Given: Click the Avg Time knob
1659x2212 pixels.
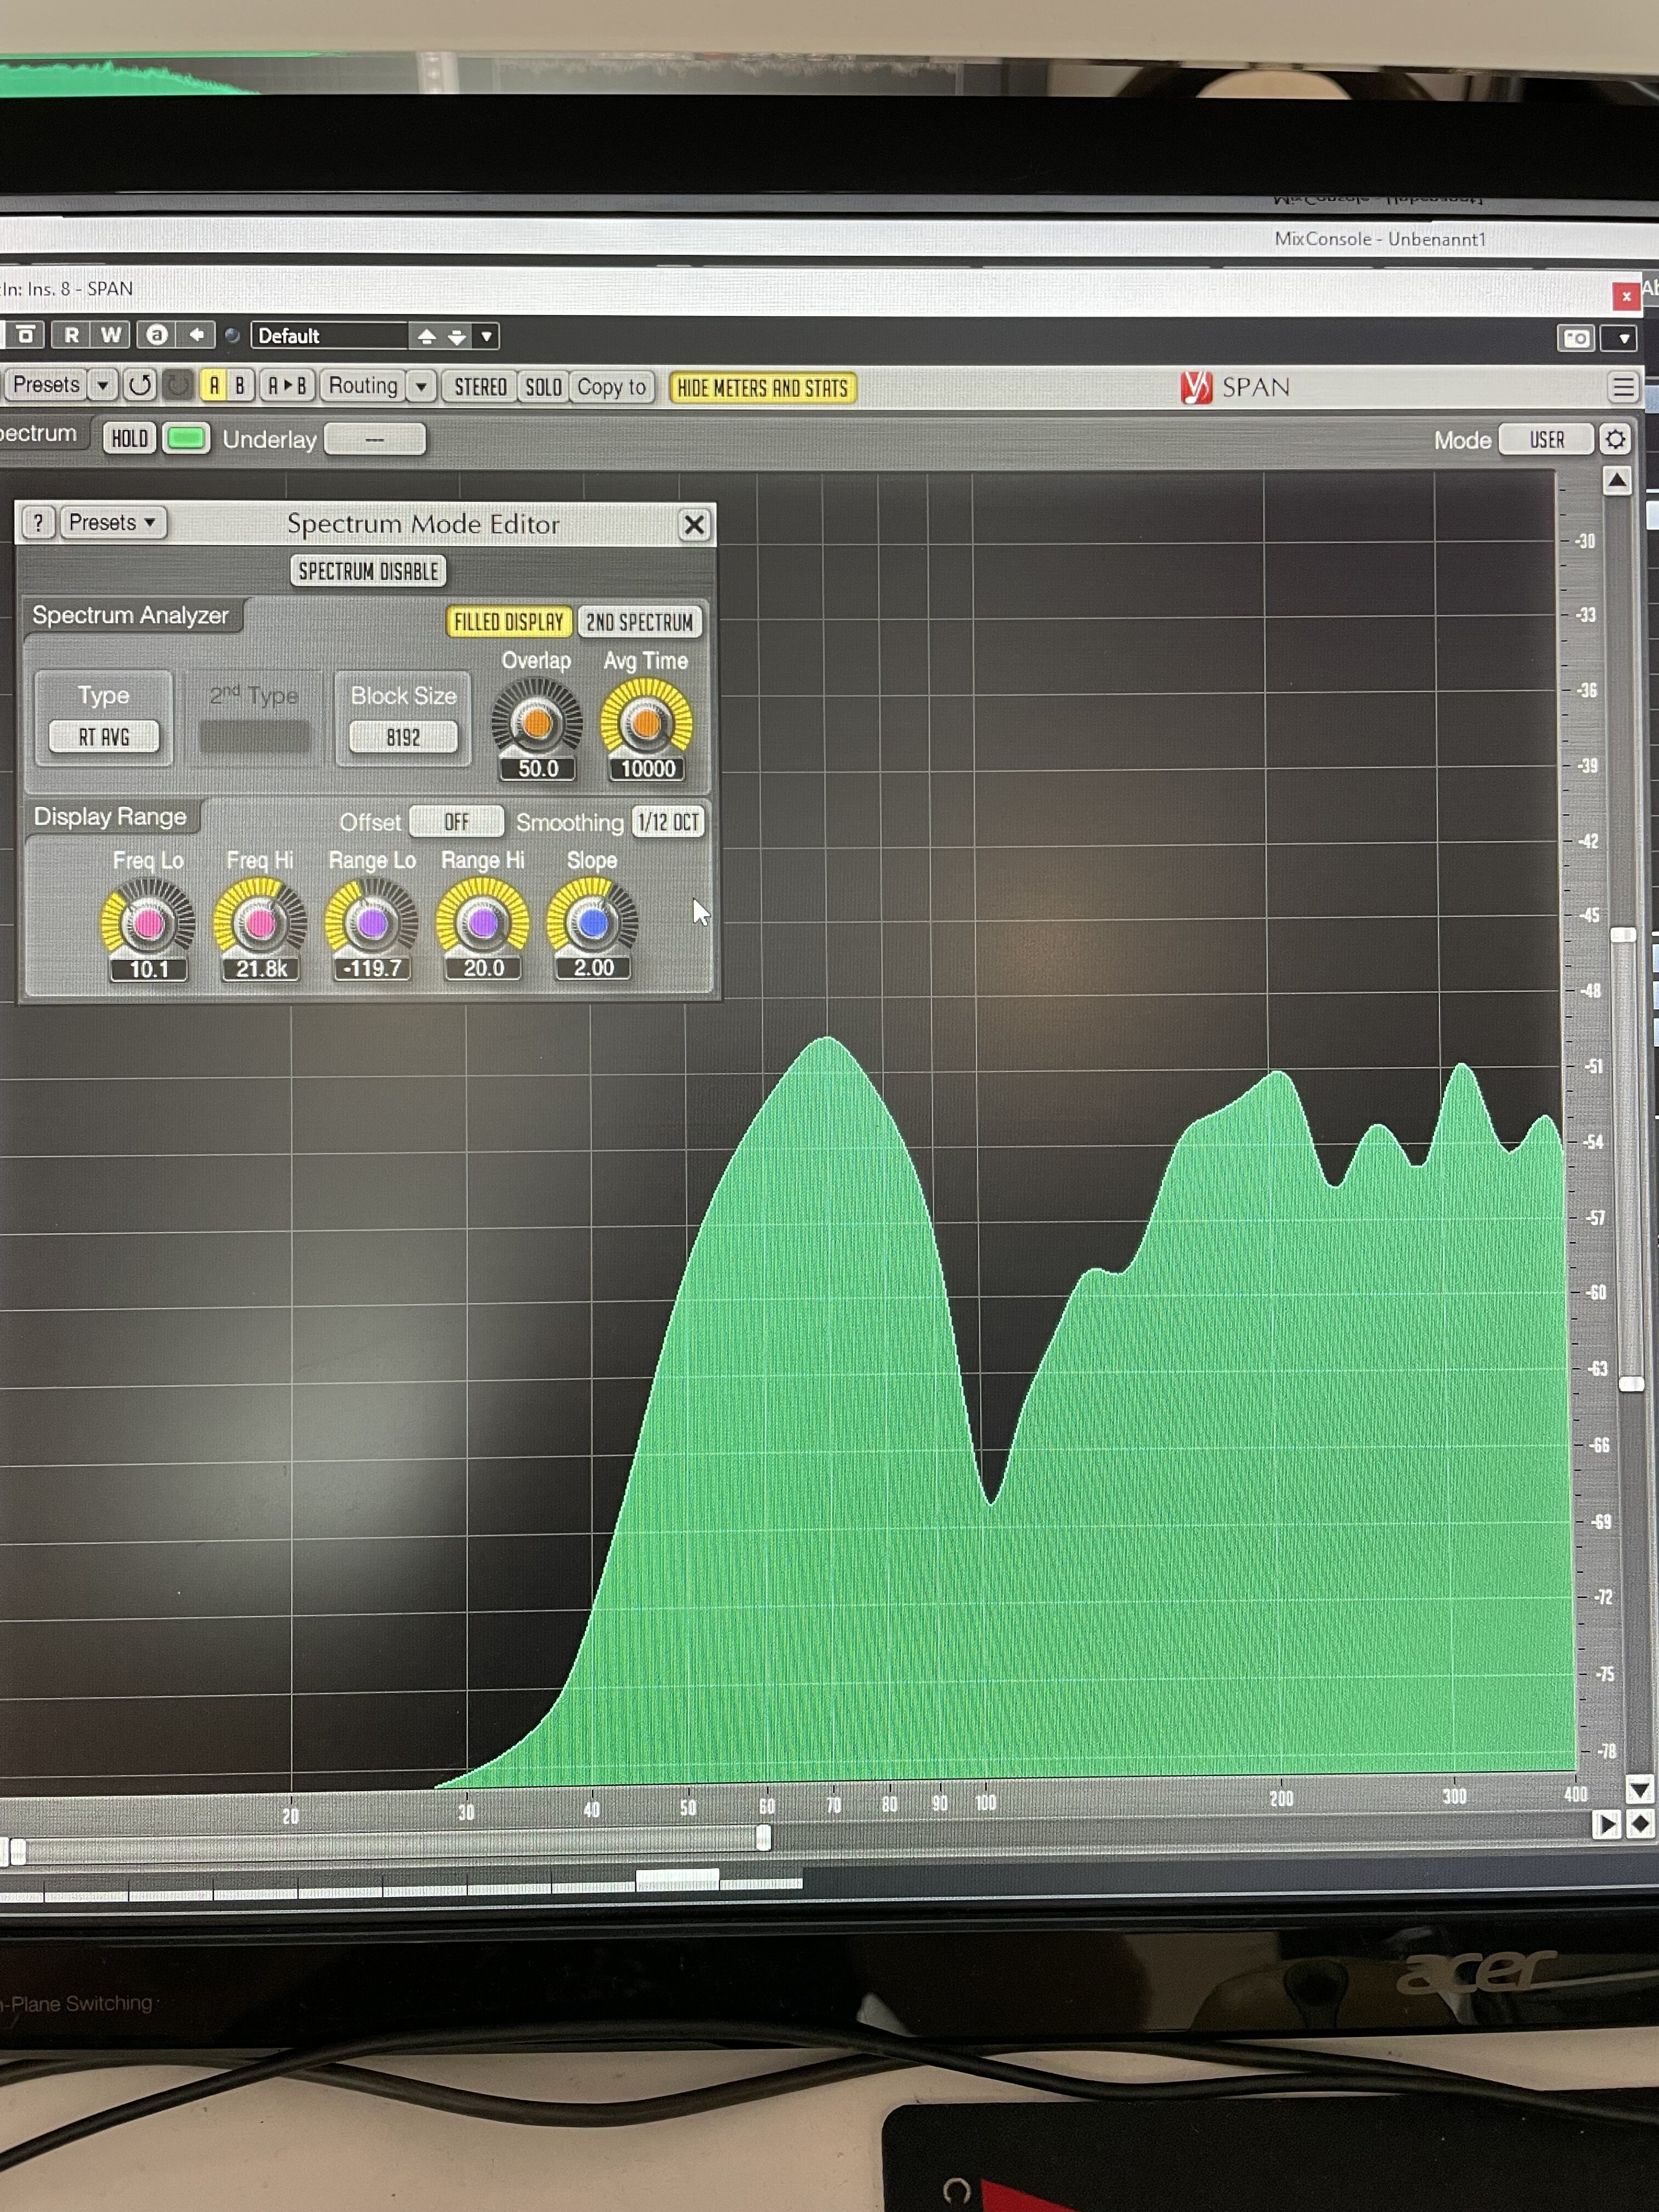Looking at the screenshot, I should (x=646, y=722).
